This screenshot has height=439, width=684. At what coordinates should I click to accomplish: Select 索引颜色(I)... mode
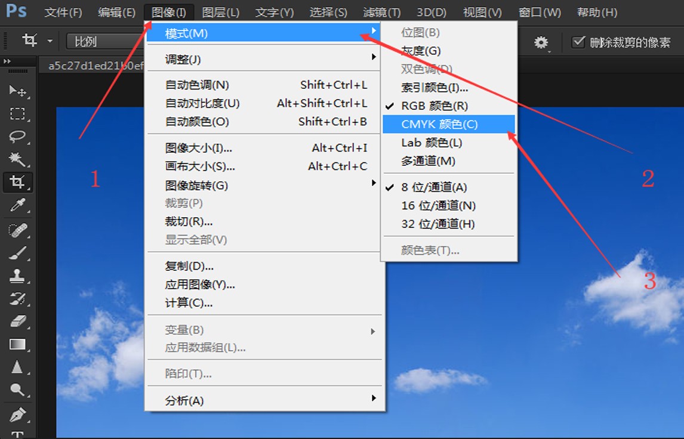[449, 88]
